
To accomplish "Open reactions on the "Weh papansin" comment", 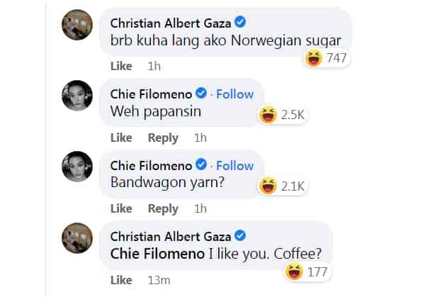I will coord(283,115).
